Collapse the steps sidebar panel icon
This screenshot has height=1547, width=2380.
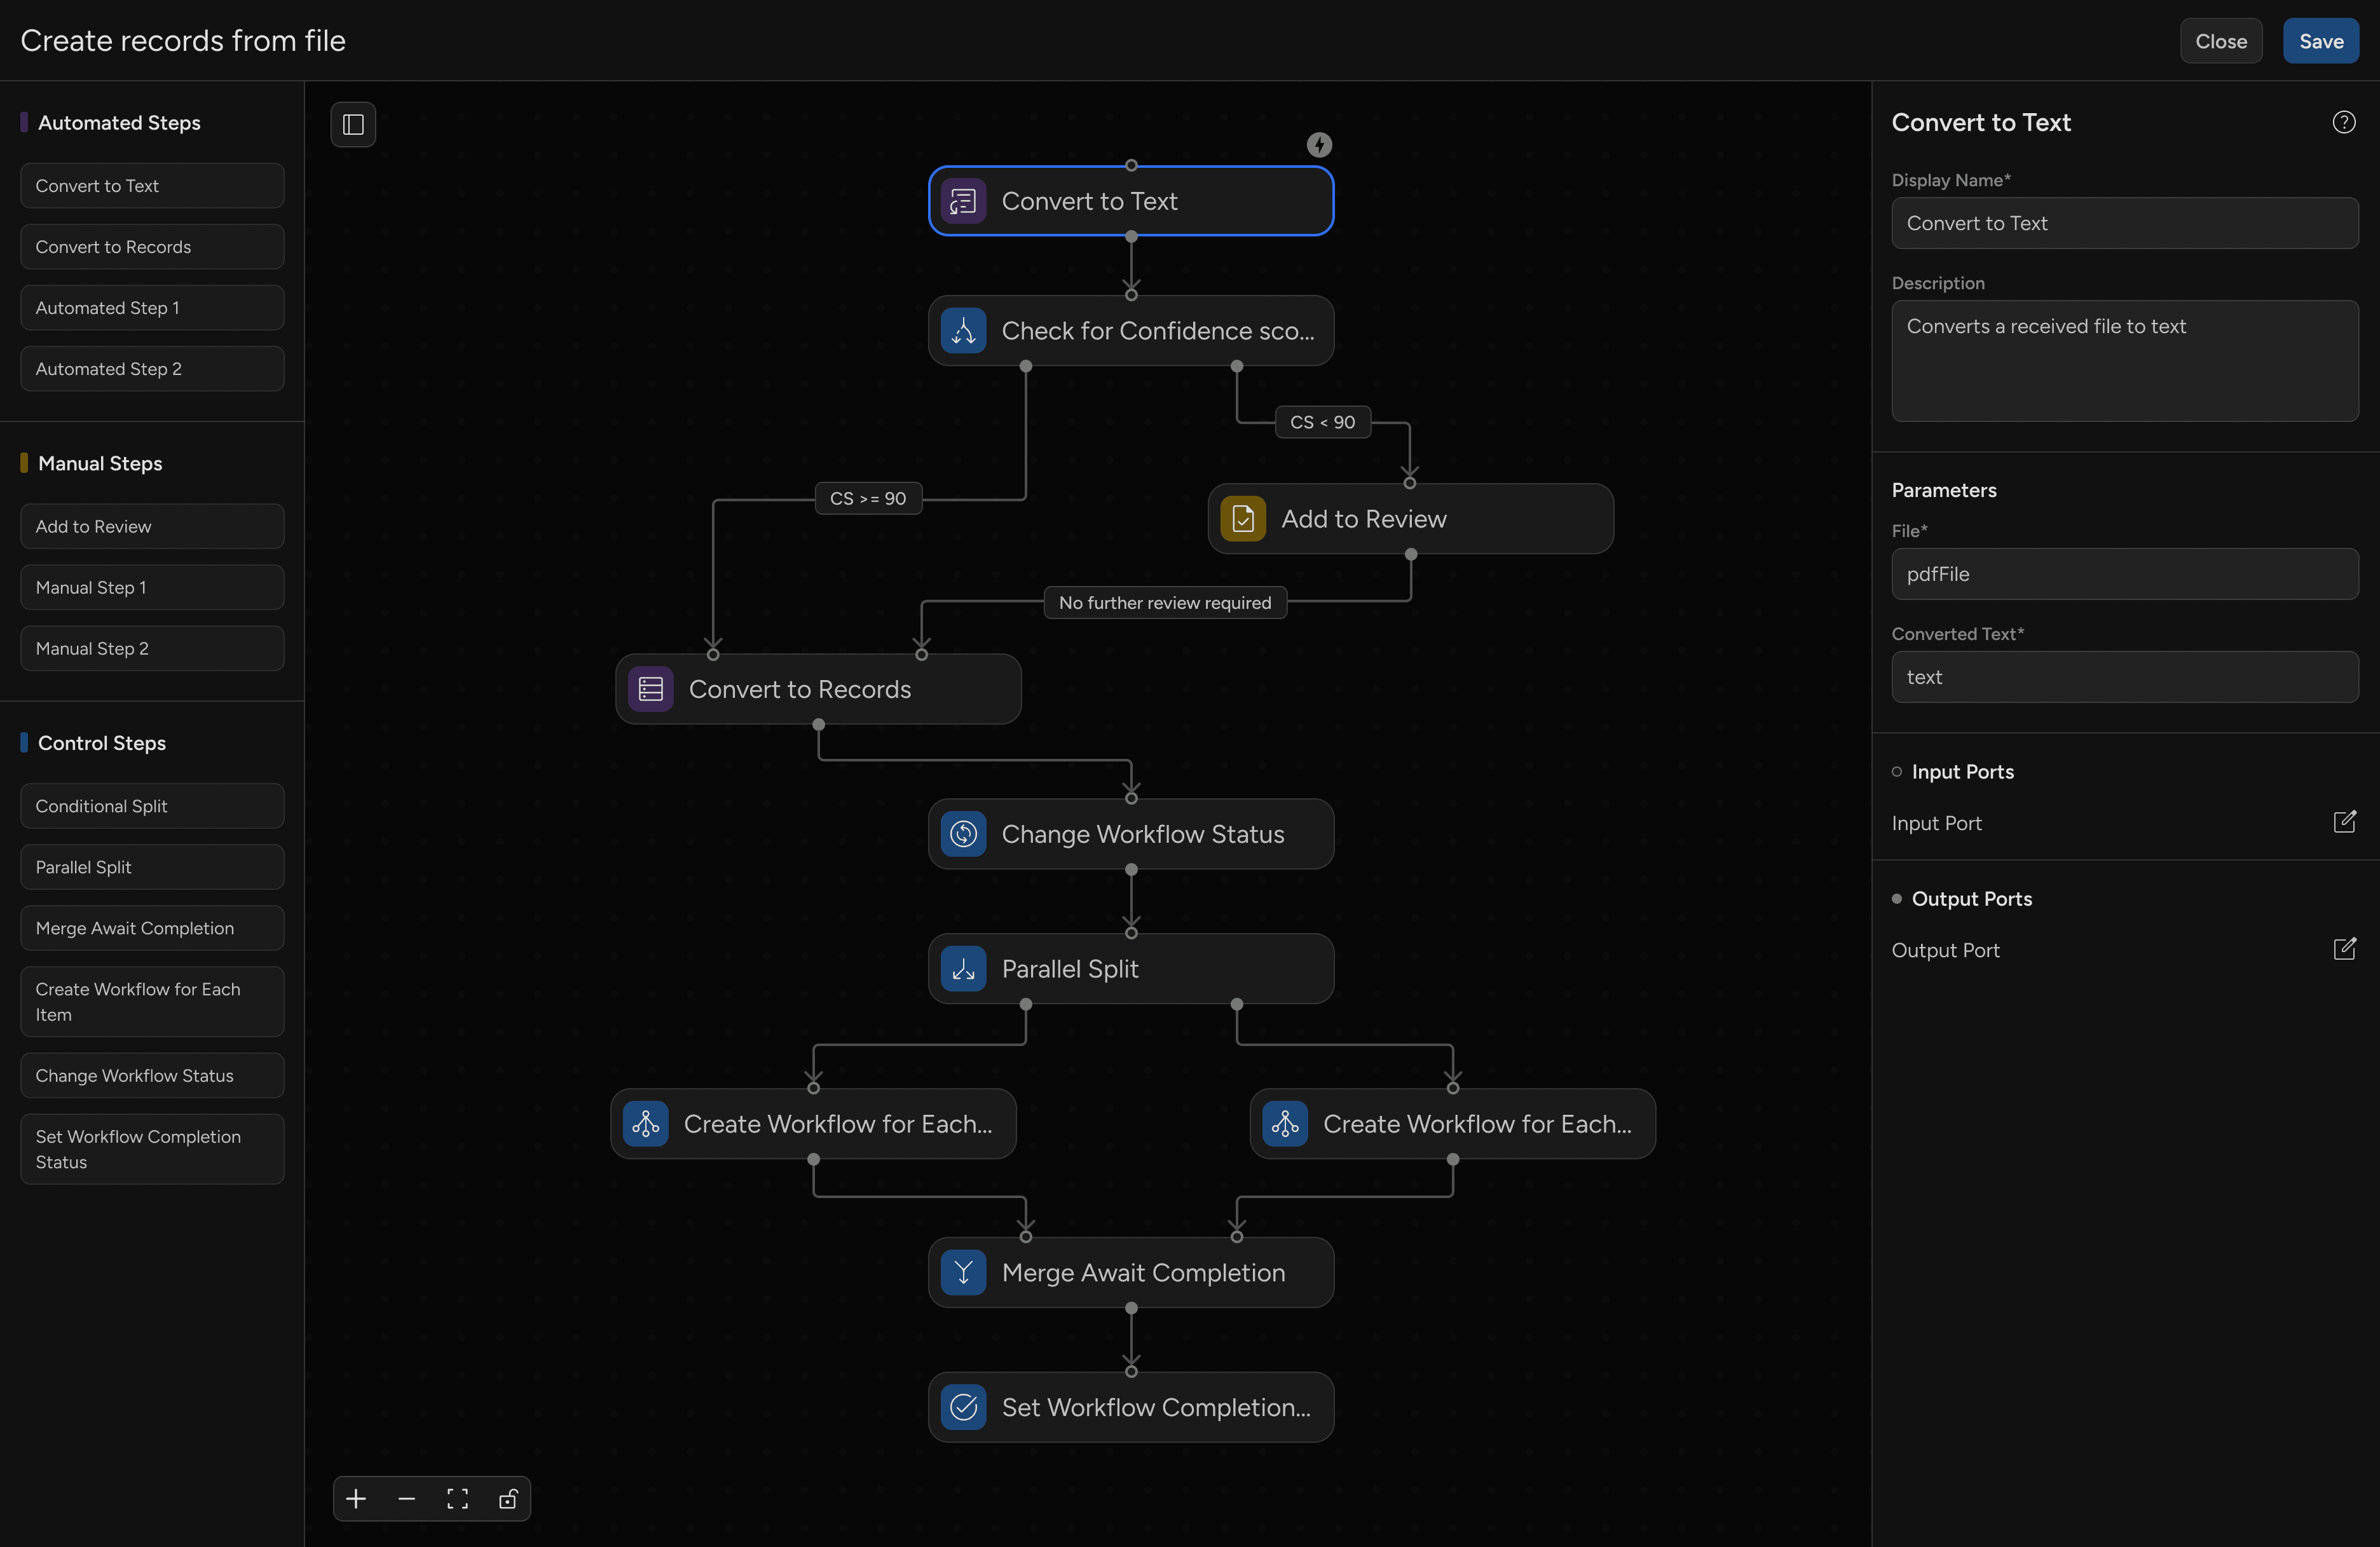click(x=353, y=124)
